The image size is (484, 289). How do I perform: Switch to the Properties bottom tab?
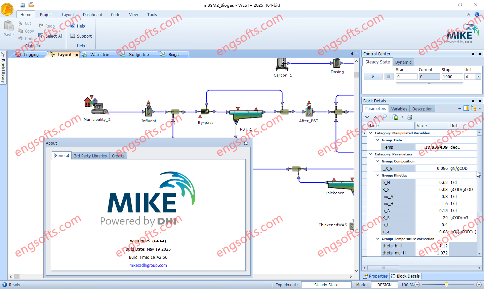[375, 276]
